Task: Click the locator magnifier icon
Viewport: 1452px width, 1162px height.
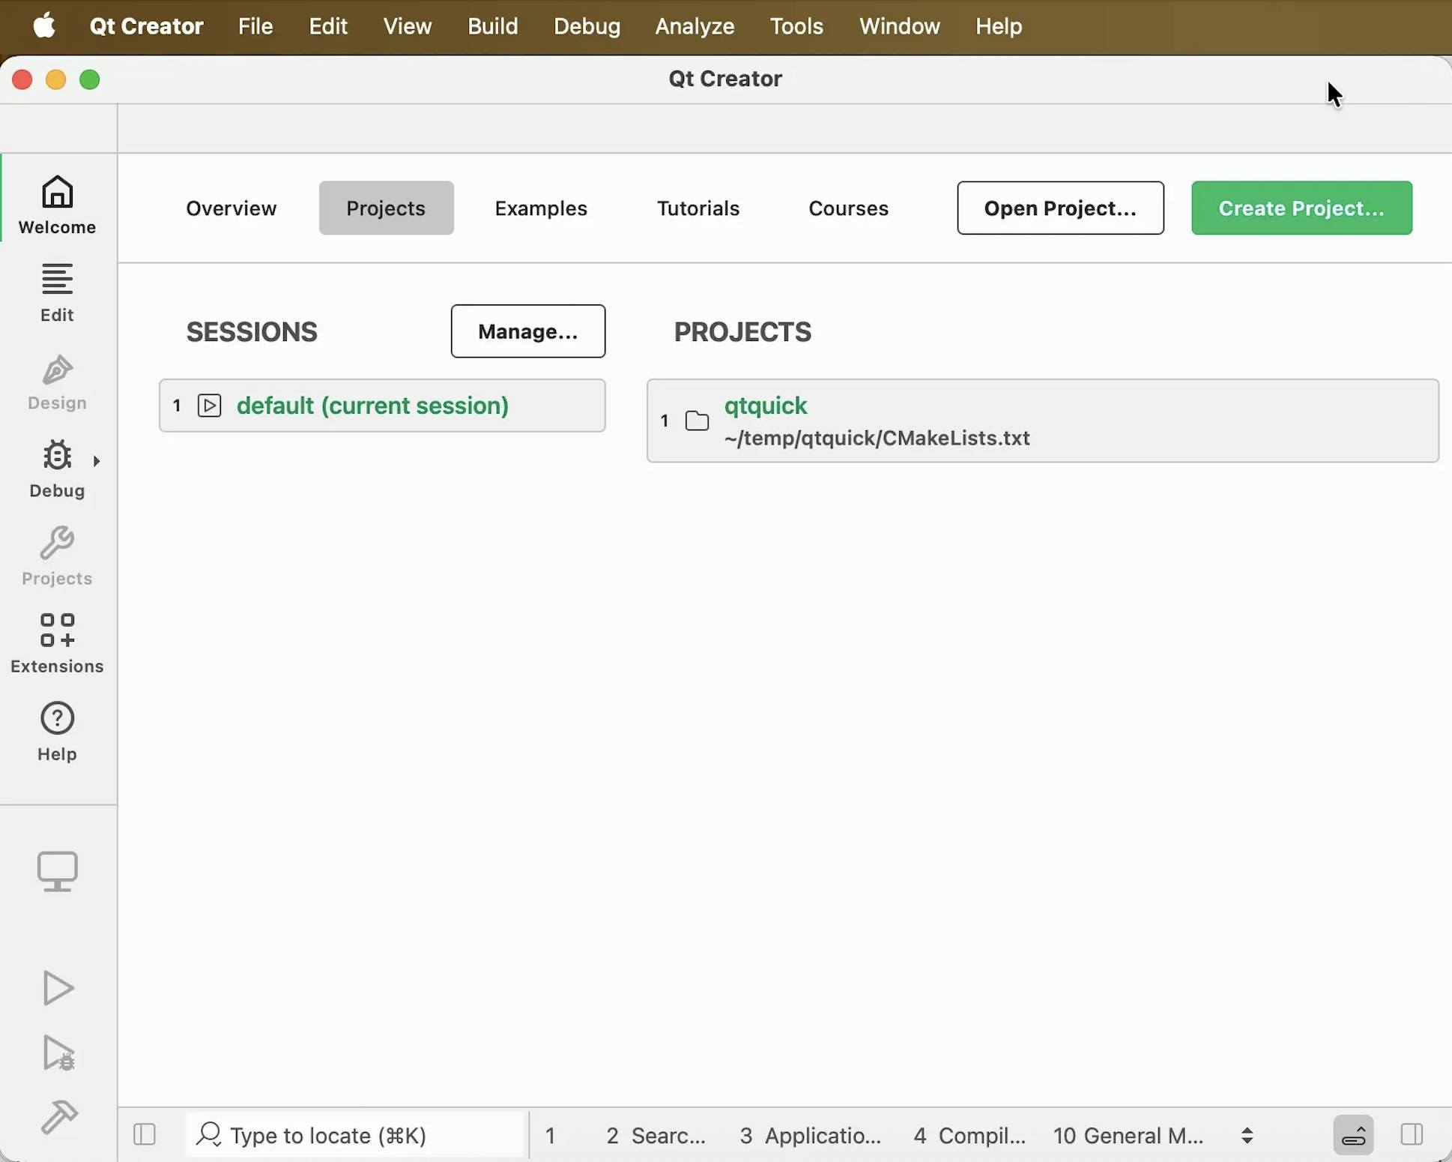Action: click(209, 1135)
